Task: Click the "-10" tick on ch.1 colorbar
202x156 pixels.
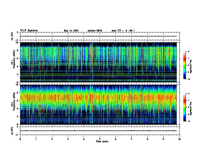Action: 189,79
